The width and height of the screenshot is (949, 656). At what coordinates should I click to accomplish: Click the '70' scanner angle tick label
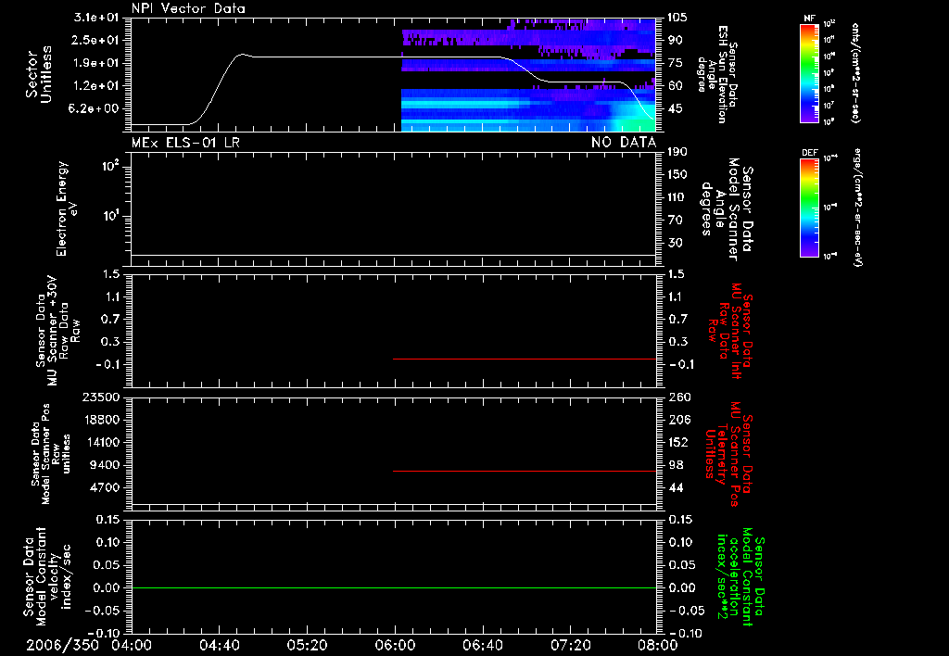click(675, 220)
